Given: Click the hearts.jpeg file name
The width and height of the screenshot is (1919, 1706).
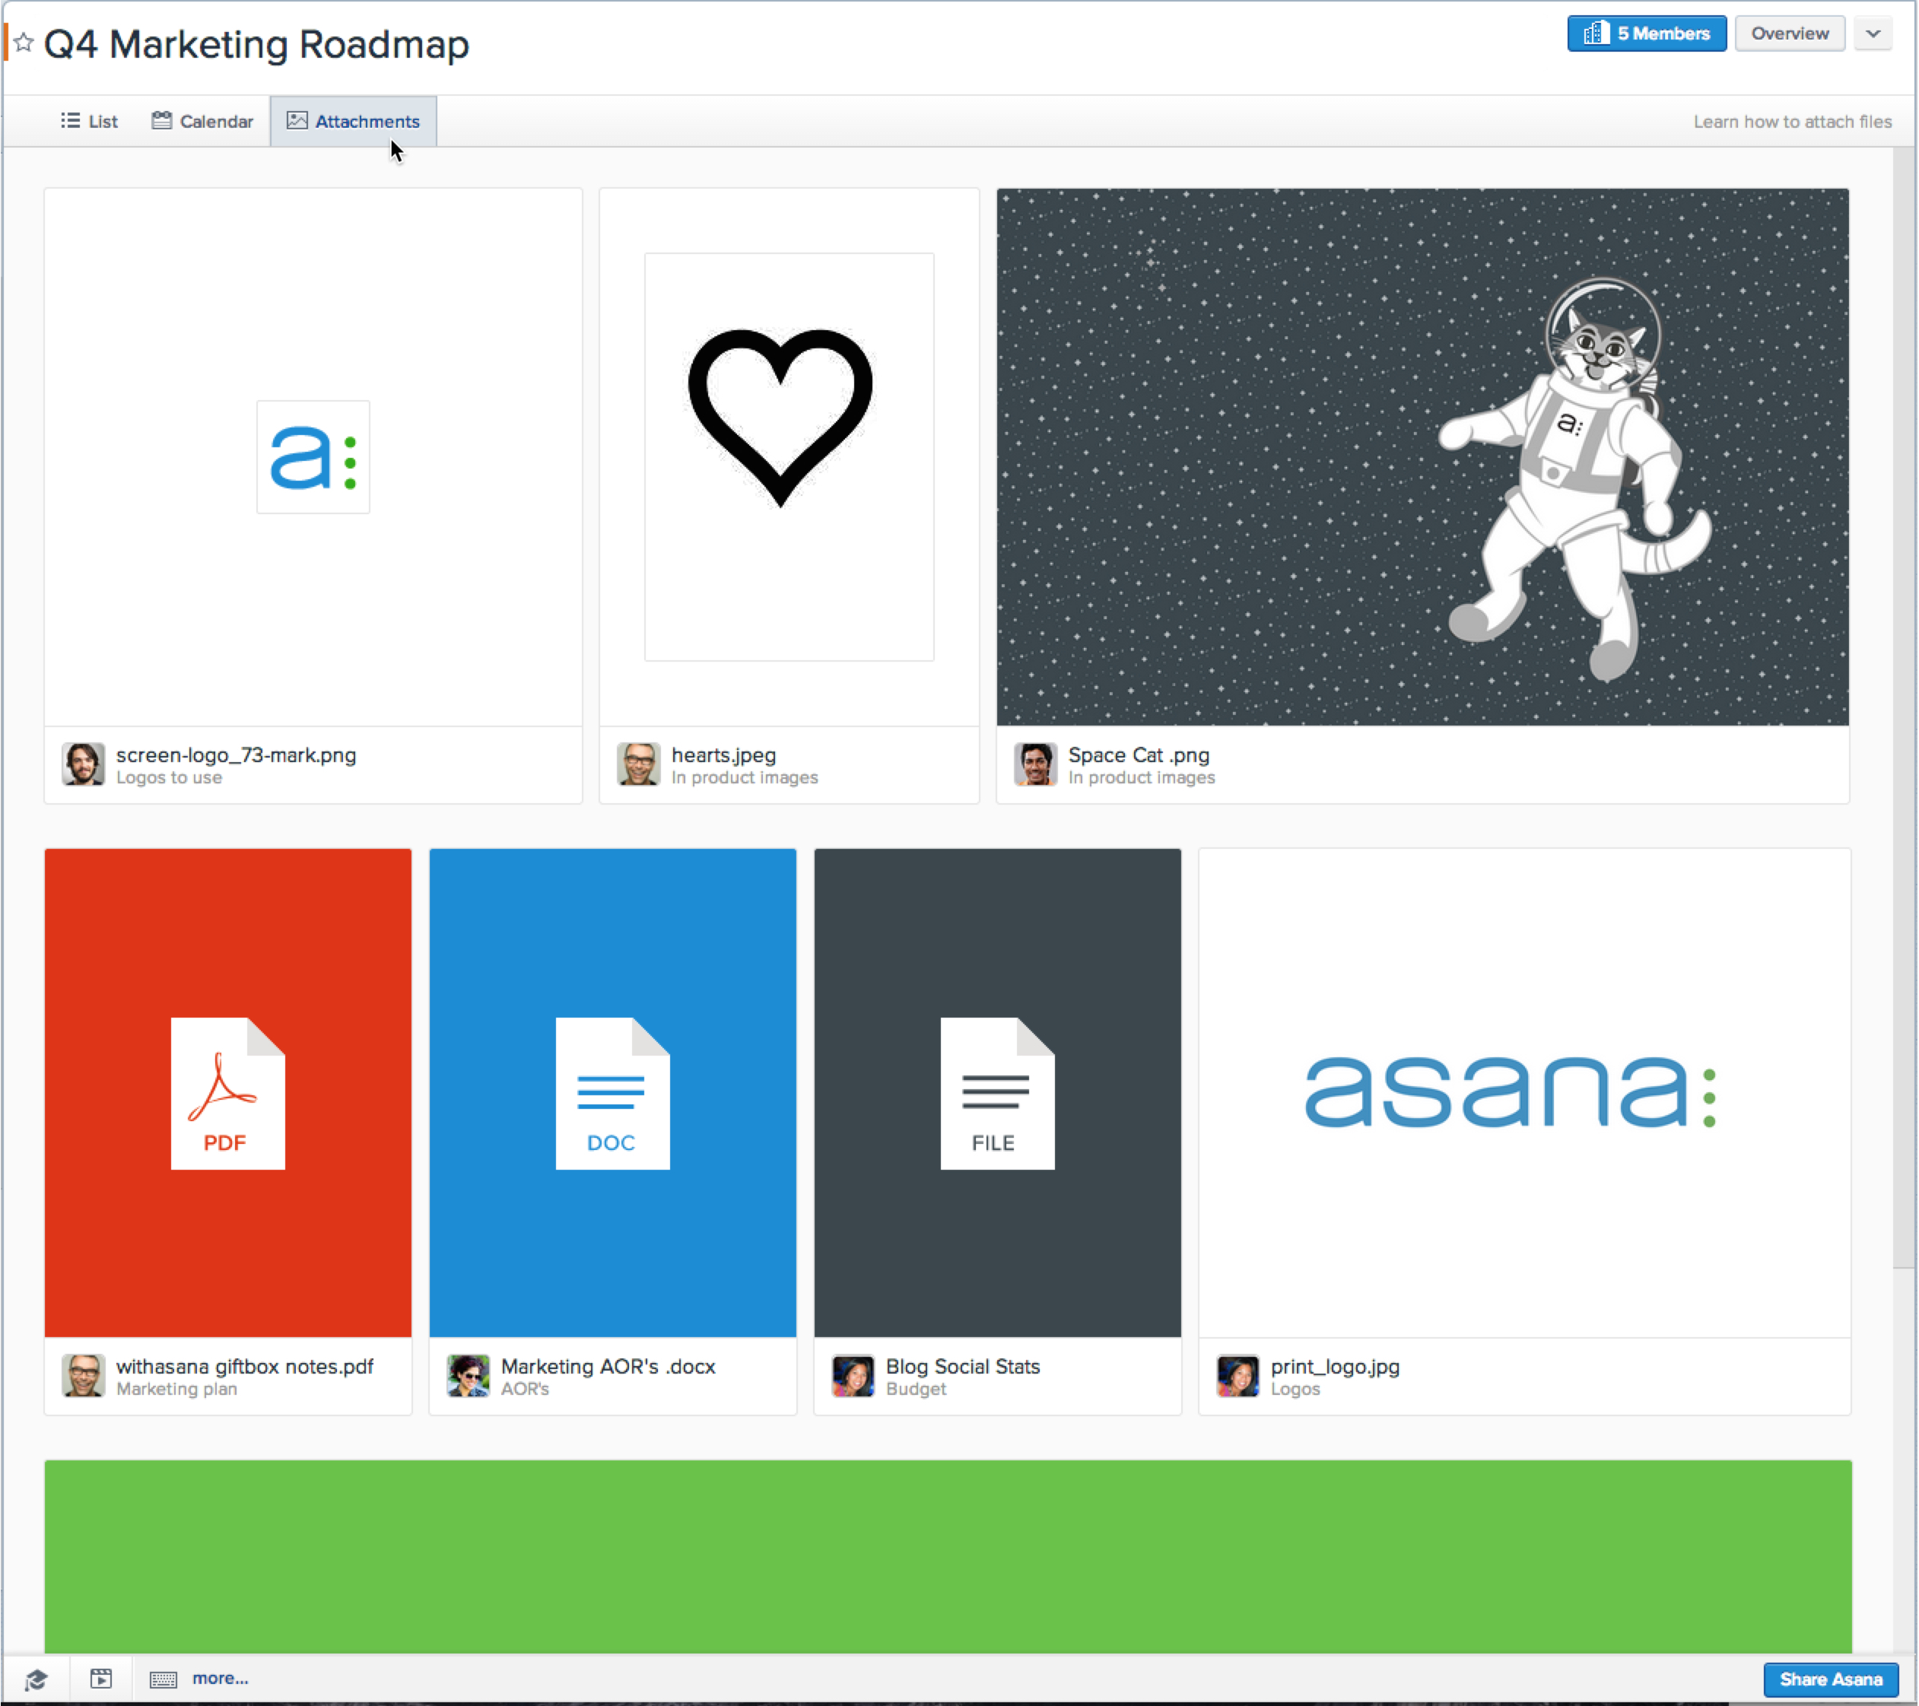Looking at the screenshot, I should tap(723, 755).
